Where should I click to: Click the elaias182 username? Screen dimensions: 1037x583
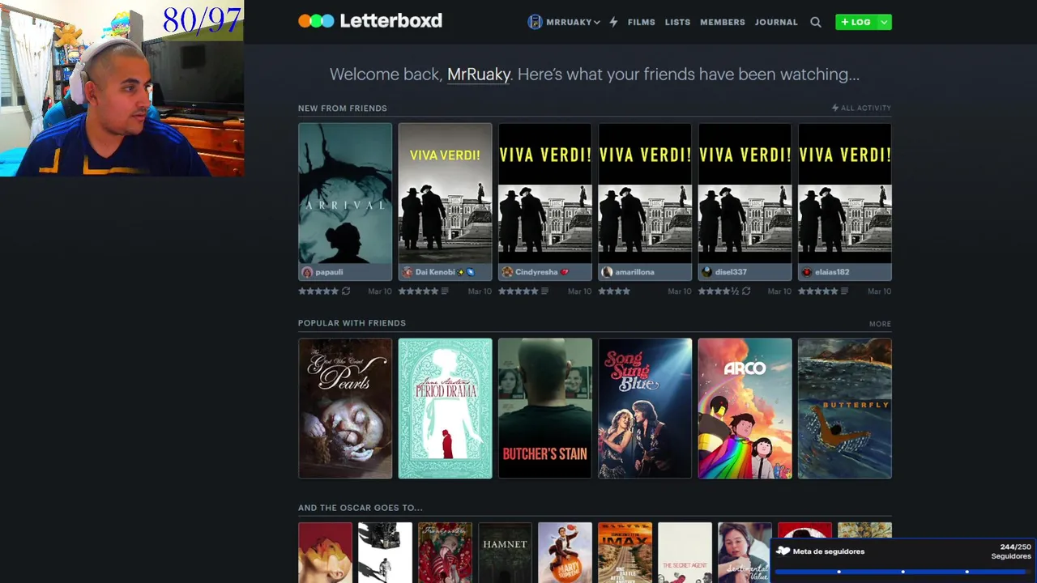click(832, 272)
